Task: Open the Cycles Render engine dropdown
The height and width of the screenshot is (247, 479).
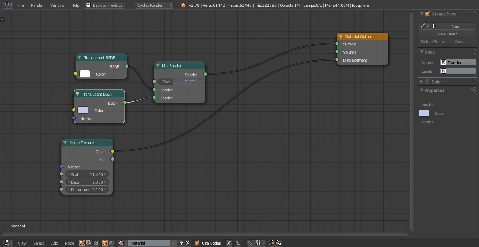Action: click(x=154, y=5)
